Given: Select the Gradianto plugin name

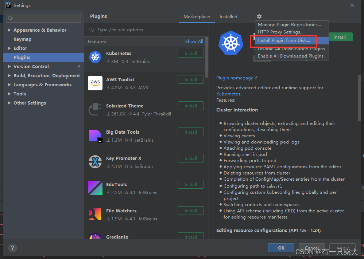Looking at the screenshot, I should tap(117, 237).
